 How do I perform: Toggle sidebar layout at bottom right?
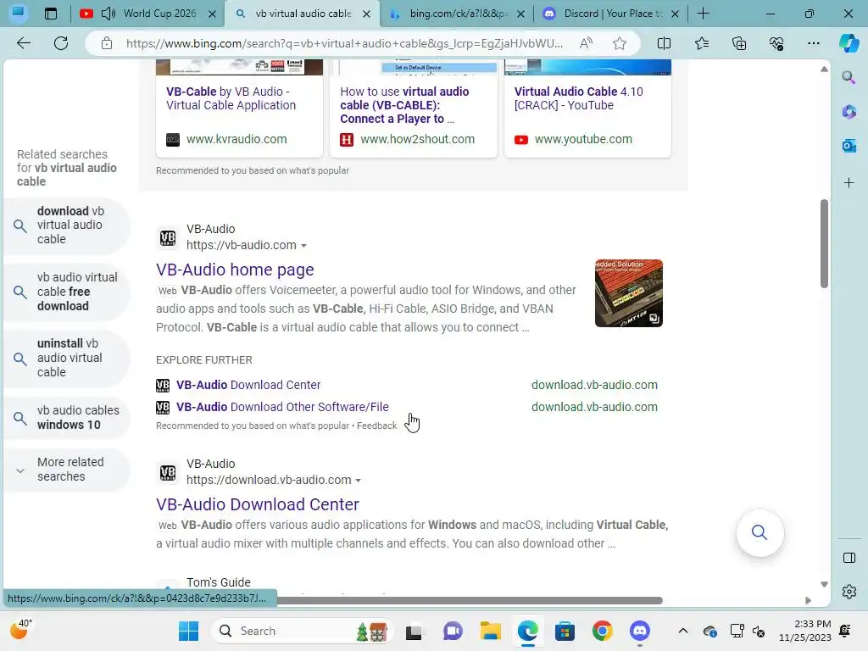(x=849, y=558)
